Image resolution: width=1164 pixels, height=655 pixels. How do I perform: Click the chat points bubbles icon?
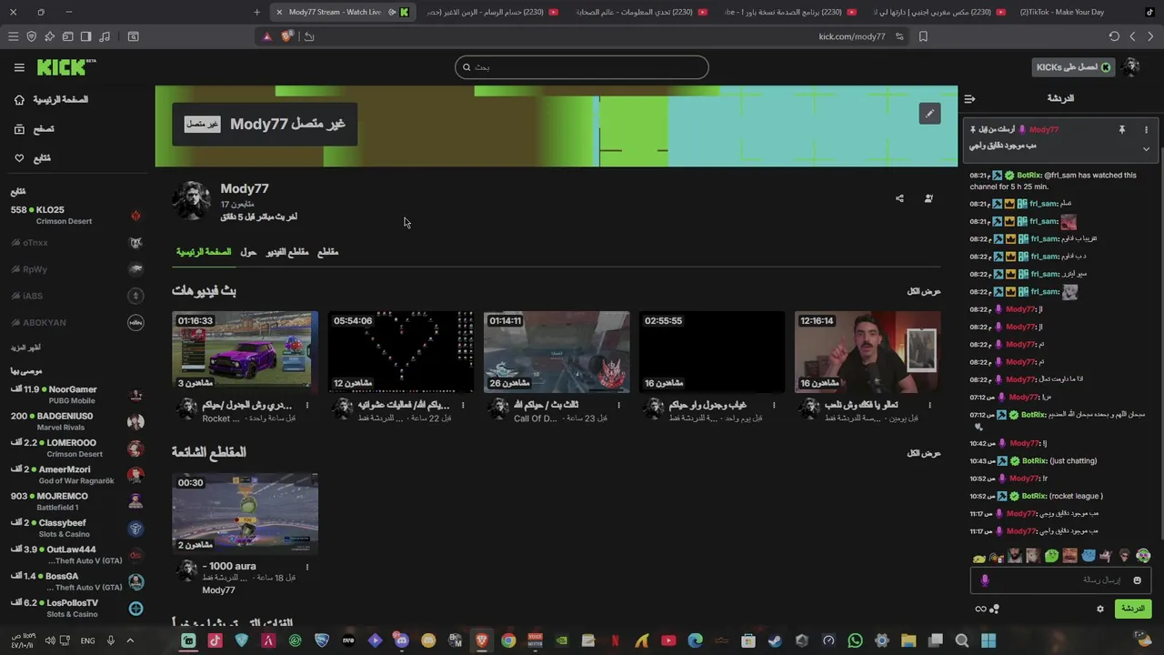[x=994, y=609]
